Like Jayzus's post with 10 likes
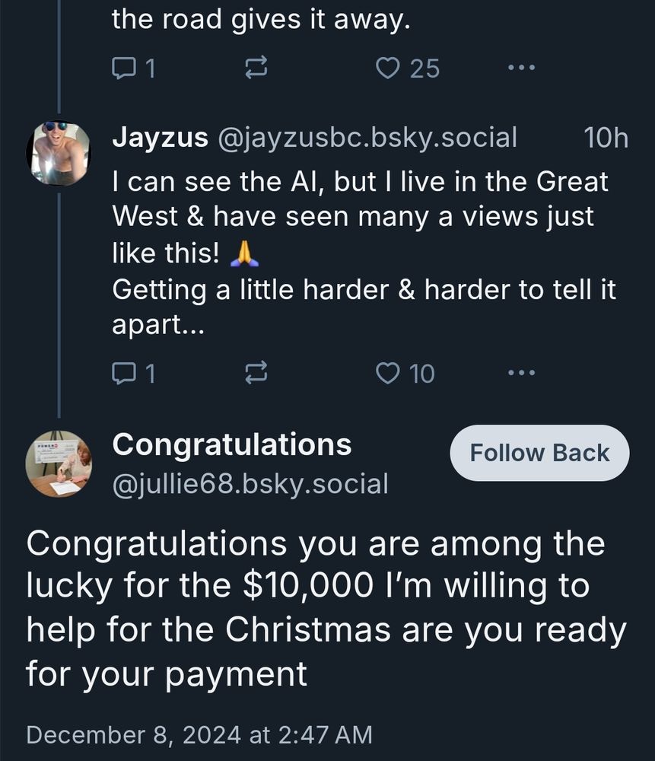This screenshot has width=655, height=761. click(388, 373)
